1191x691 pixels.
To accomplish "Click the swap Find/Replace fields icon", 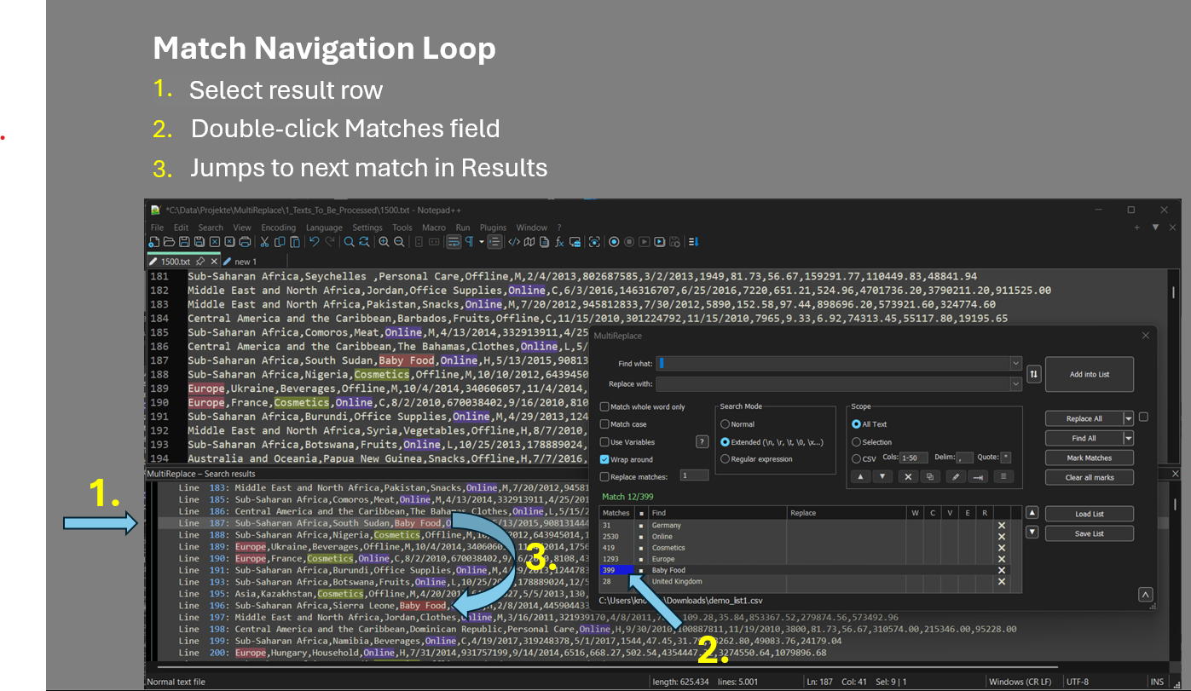I will coord(1034,374).
